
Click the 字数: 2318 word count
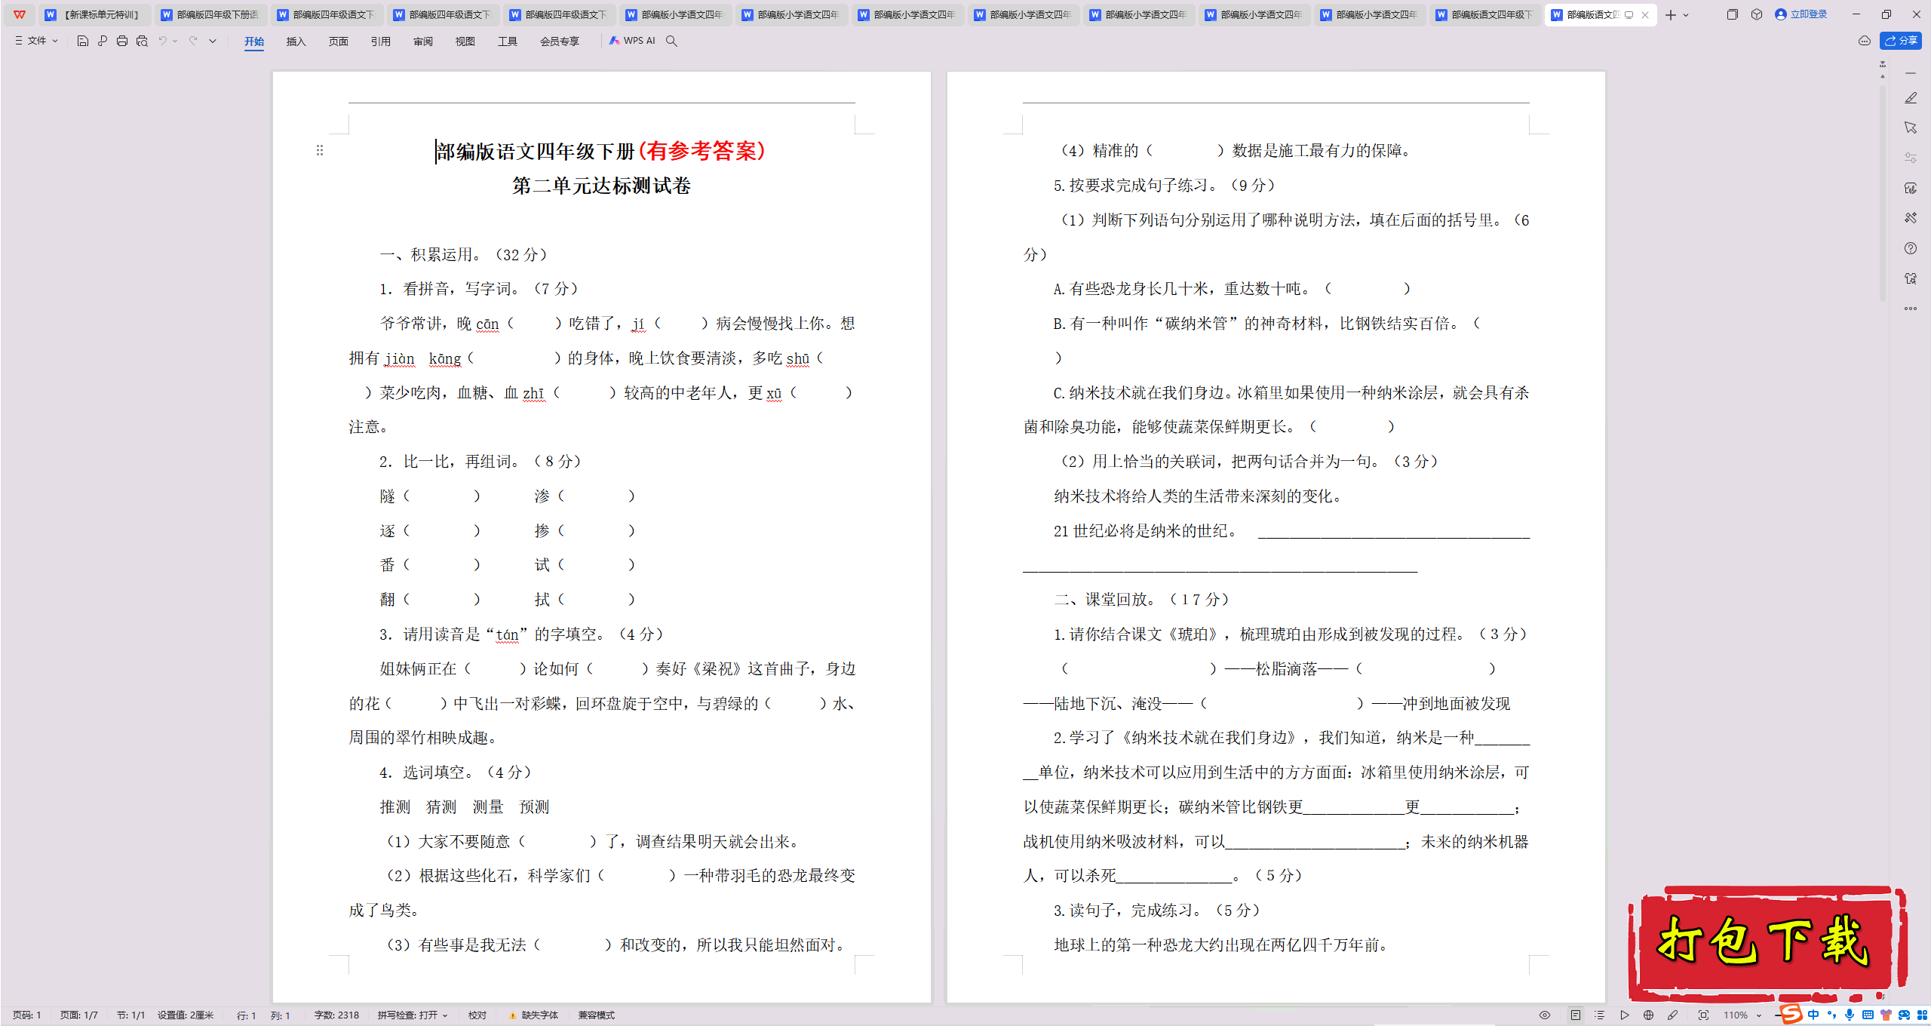(x=336, y=1015)
